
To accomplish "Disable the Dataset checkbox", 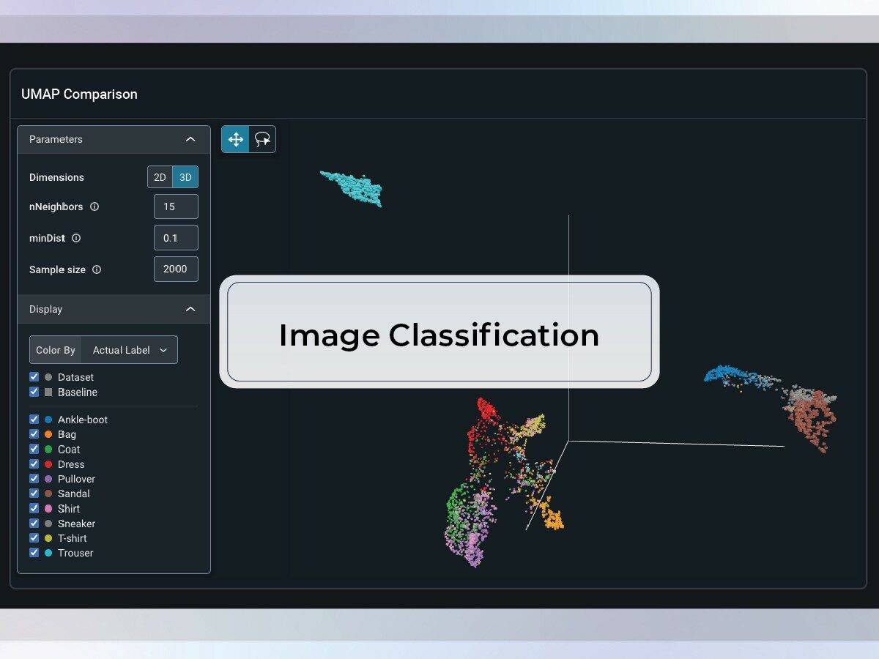I will [34, 377].
